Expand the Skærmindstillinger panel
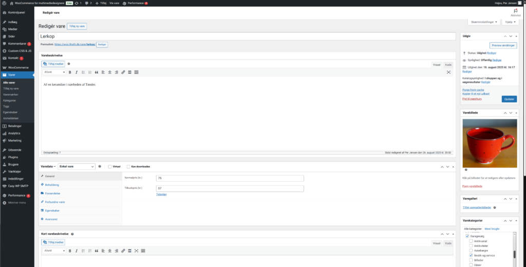 tap(483, 22)
